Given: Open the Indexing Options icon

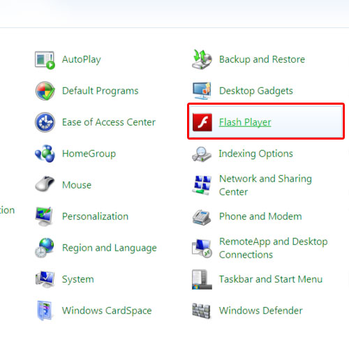Looking at the screenshot, I should click(202, 154).
